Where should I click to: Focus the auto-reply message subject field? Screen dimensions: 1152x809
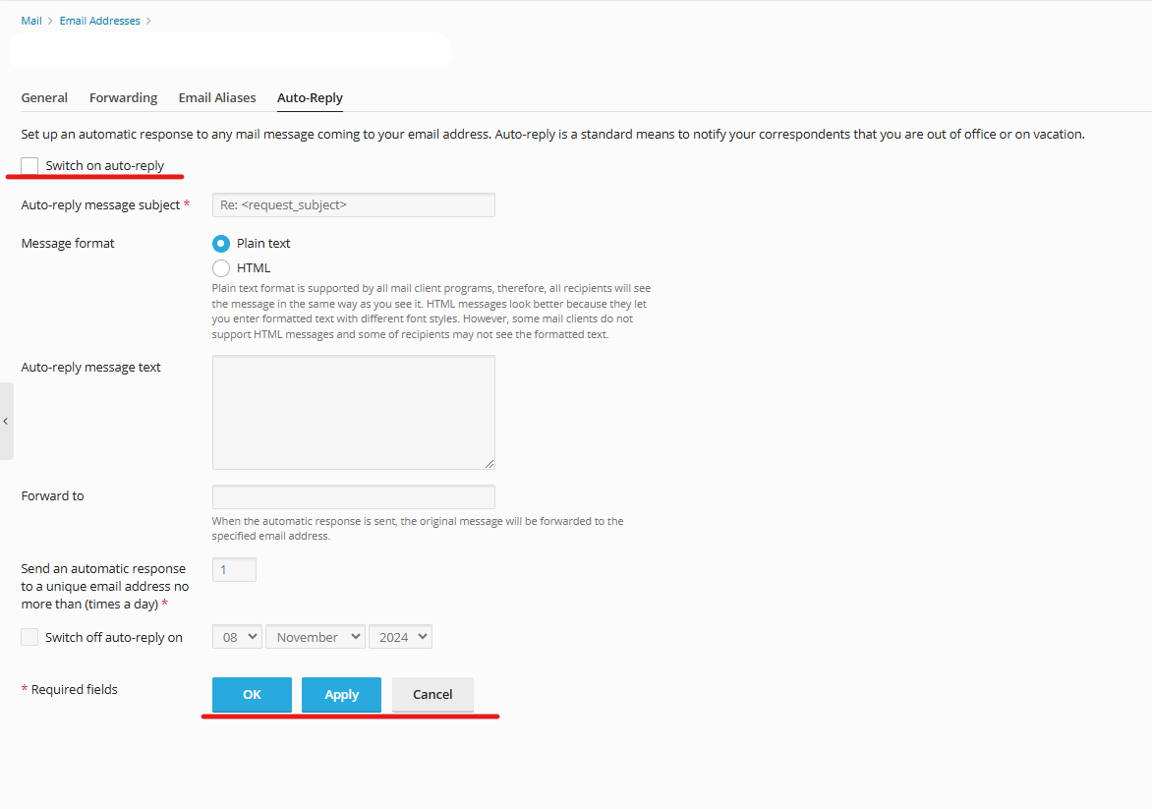(354, 205)
